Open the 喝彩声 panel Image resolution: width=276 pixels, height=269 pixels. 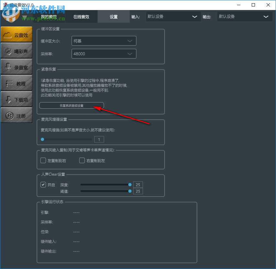[16, 50]
